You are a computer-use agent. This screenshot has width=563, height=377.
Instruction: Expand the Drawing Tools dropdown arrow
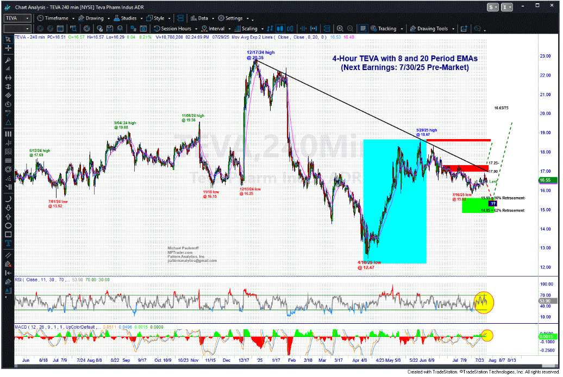453,29
